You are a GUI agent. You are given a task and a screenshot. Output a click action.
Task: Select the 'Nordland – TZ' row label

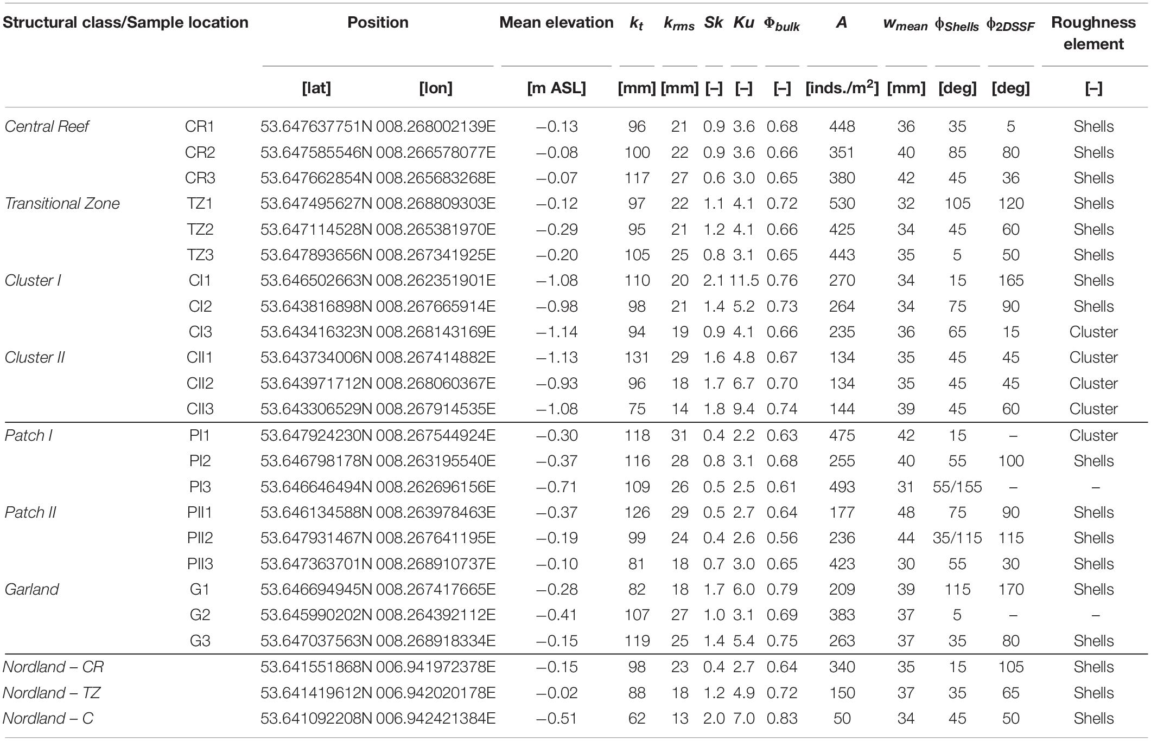(52, 693)
